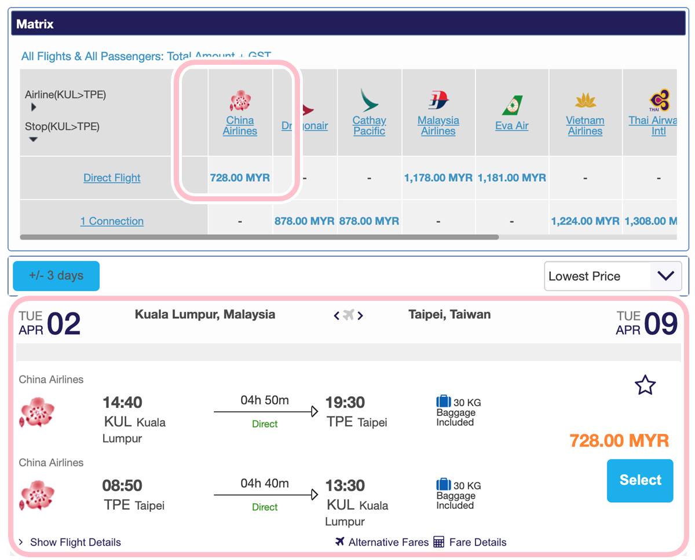Click the 04h 50m duration text
The width and height of the screenshot is (695, 560).
(x=265, y=400)
